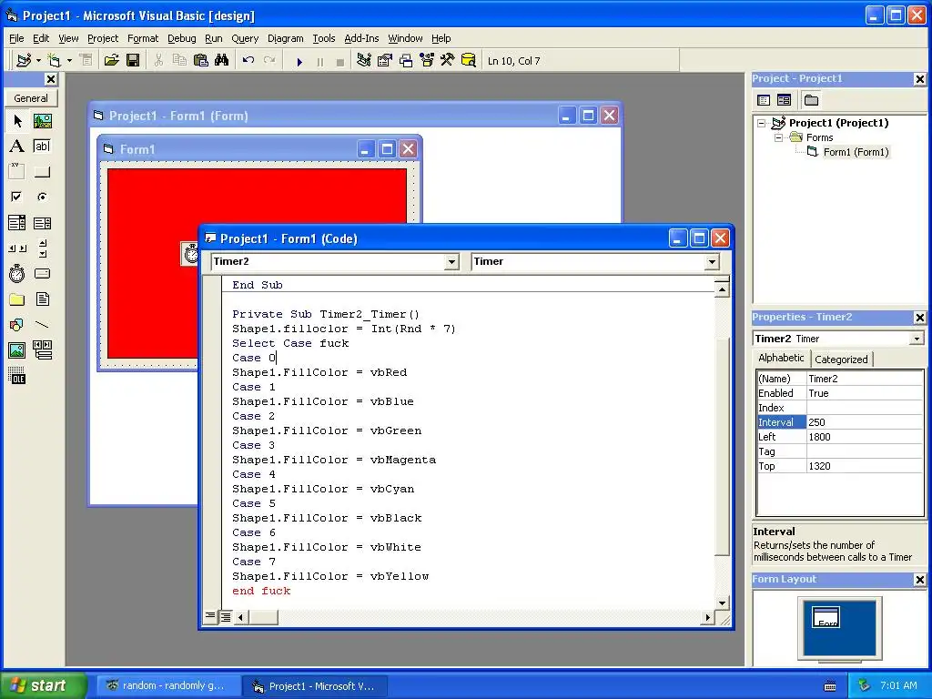Screen dimensions: 932x699
Task: Select the FileListBox control tool
Action: click(42, 299)
